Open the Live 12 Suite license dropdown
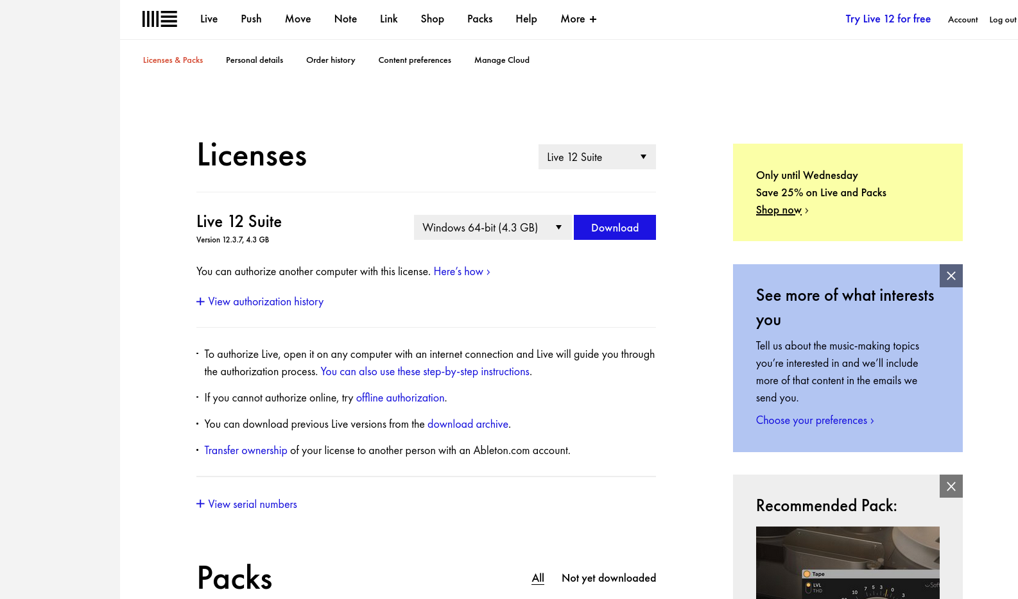 (x=596, y=157)
